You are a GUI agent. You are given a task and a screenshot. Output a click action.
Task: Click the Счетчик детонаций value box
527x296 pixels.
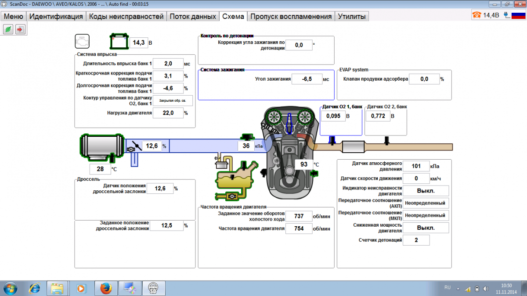[x=416, y=240]
